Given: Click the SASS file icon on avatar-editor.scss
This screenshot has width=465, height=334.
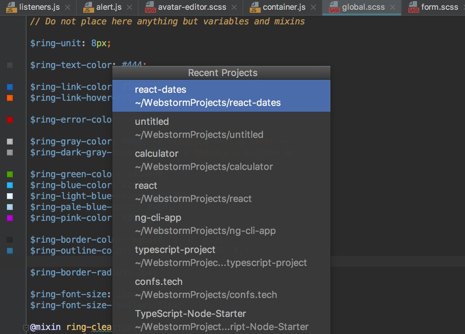Looking at the screenshot, I should click(x=150, y=7).
